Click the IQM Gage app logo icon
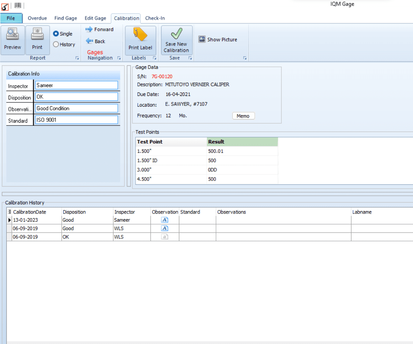The height and width of the screenshot is (344, 413). (x=5, y=6)
